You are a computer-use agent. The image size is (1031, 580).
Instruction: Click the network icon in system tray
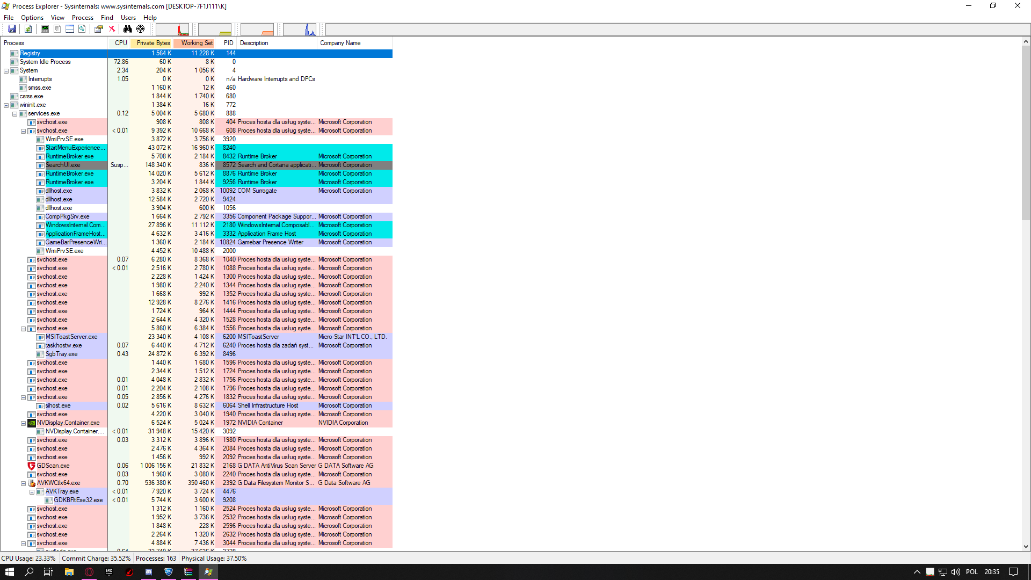pos(943,572)
